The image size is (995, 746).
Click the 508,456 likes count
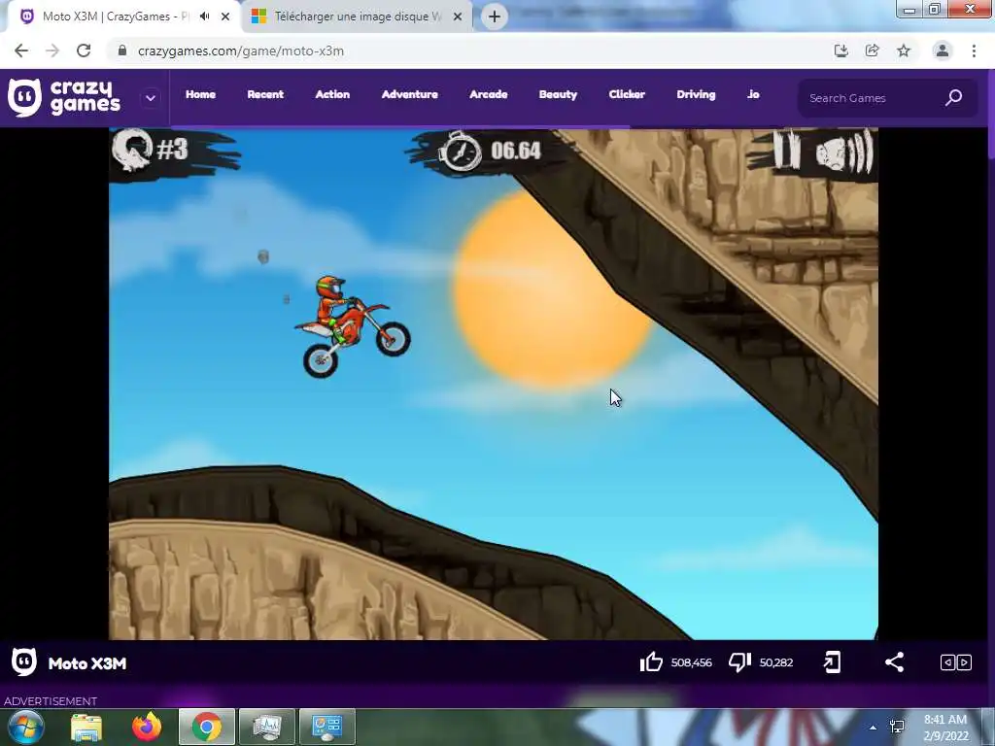692,662
